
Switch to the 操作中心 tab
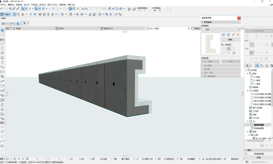click(107, 28)
